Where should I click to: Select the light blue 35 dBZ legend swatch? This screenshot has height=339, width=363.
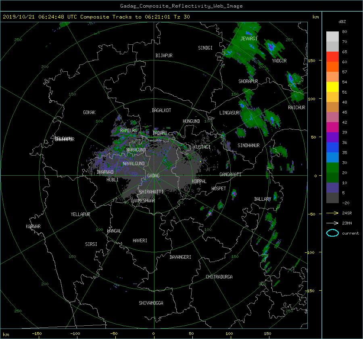332,157
